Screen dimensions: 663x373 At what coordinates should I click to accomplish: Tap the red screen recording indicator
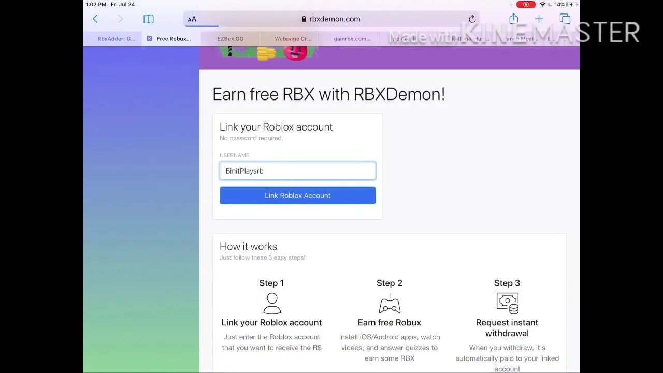click(526, 4)
